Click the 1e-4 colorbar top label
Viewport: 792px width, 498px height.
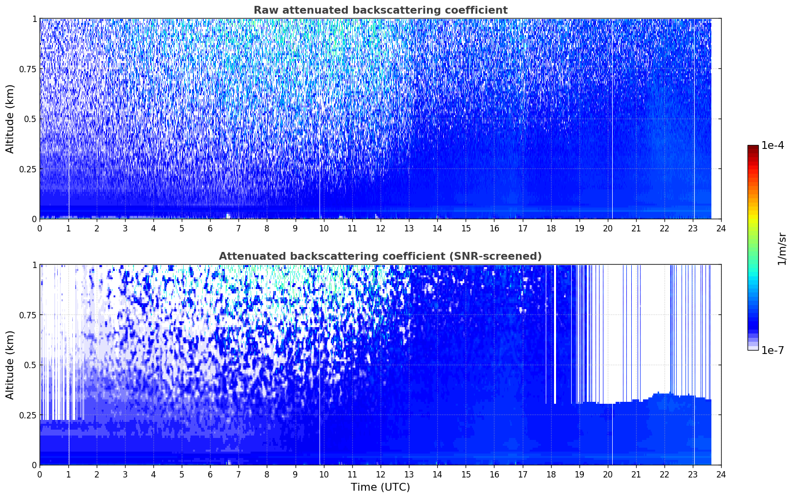click(772, 145)
